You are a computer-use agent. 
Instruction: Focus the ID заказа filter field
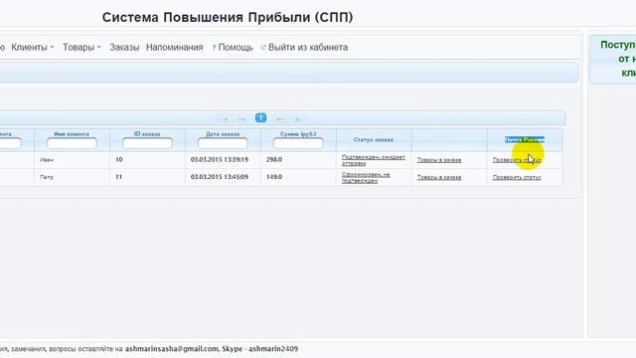[x=147, y=143]
